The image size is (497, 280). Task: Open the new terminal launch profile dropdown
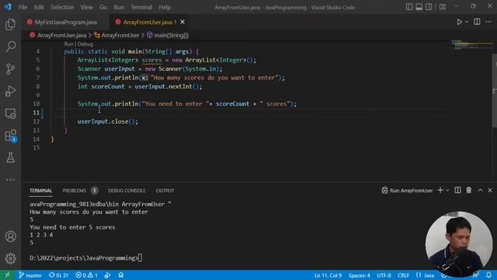447,191
